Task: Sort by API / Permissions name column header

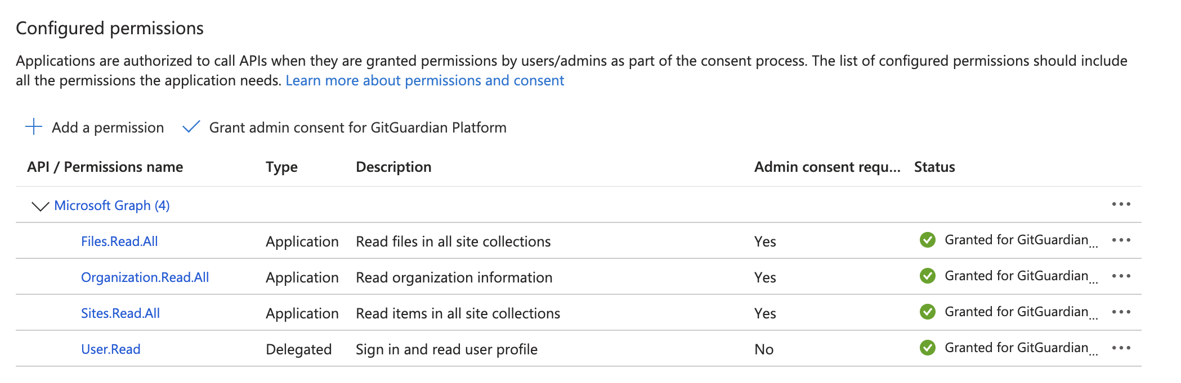Action: tap(105, 167)
